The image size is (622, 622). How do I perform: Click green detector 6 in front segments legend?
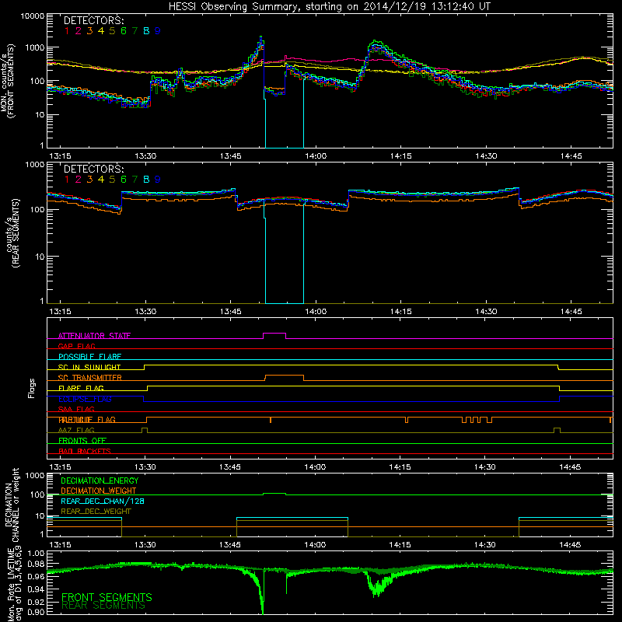[x=124, y=31]
